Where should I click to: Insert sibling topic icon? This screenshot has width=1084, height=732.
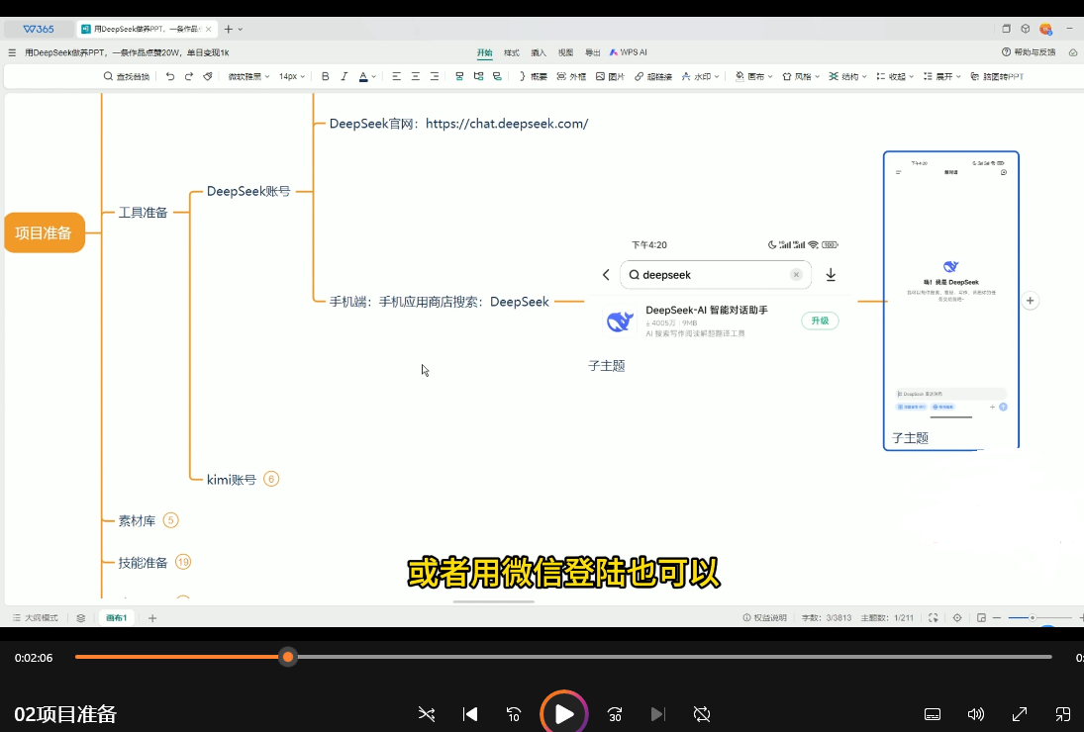point(459,76)
